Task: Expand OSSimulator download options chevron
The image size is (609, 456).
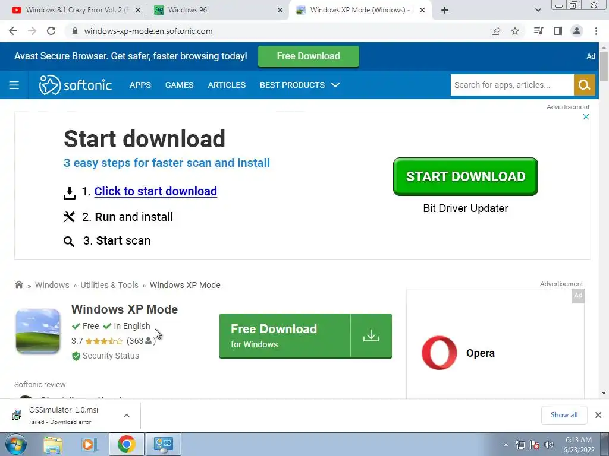Action: pyautogui.click(x=127, y=415)
